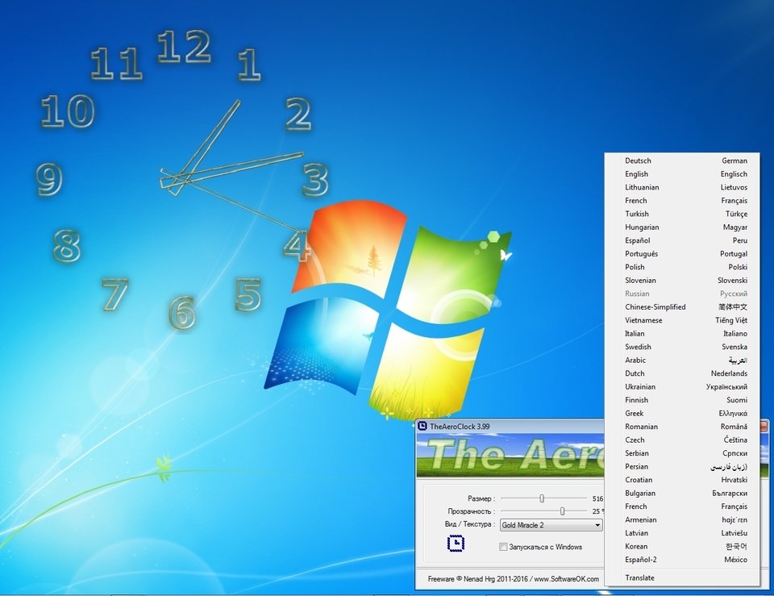The height and width of the screenshot is (596, 774).
Task: Click number 3 on the desktop clock
Action: point(315,180)
